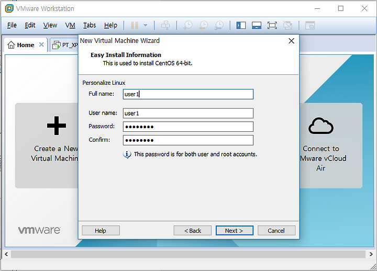Screen dimensions: 377x271
Task: Close the wizard dialog with X
Action: [x=292, y=41]
